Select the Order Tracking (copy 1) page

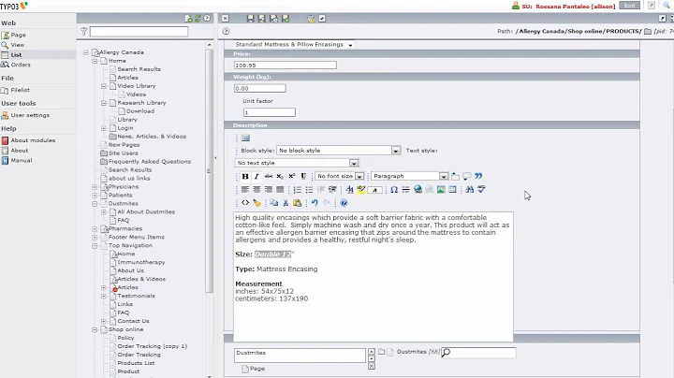153,346
